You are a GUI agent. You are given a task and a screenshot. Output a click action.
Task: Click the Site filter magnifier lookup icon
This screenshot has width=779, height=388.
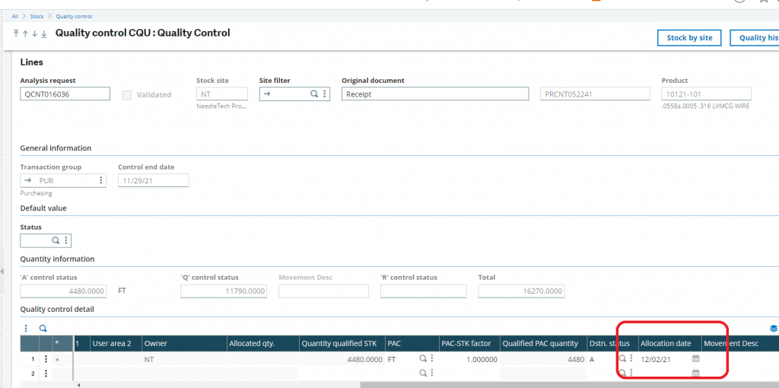pos(314,94)
